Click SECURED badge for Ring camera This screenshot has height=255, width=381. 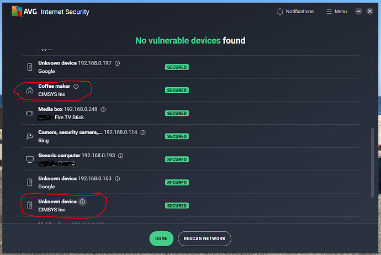[x=177, y=136]
